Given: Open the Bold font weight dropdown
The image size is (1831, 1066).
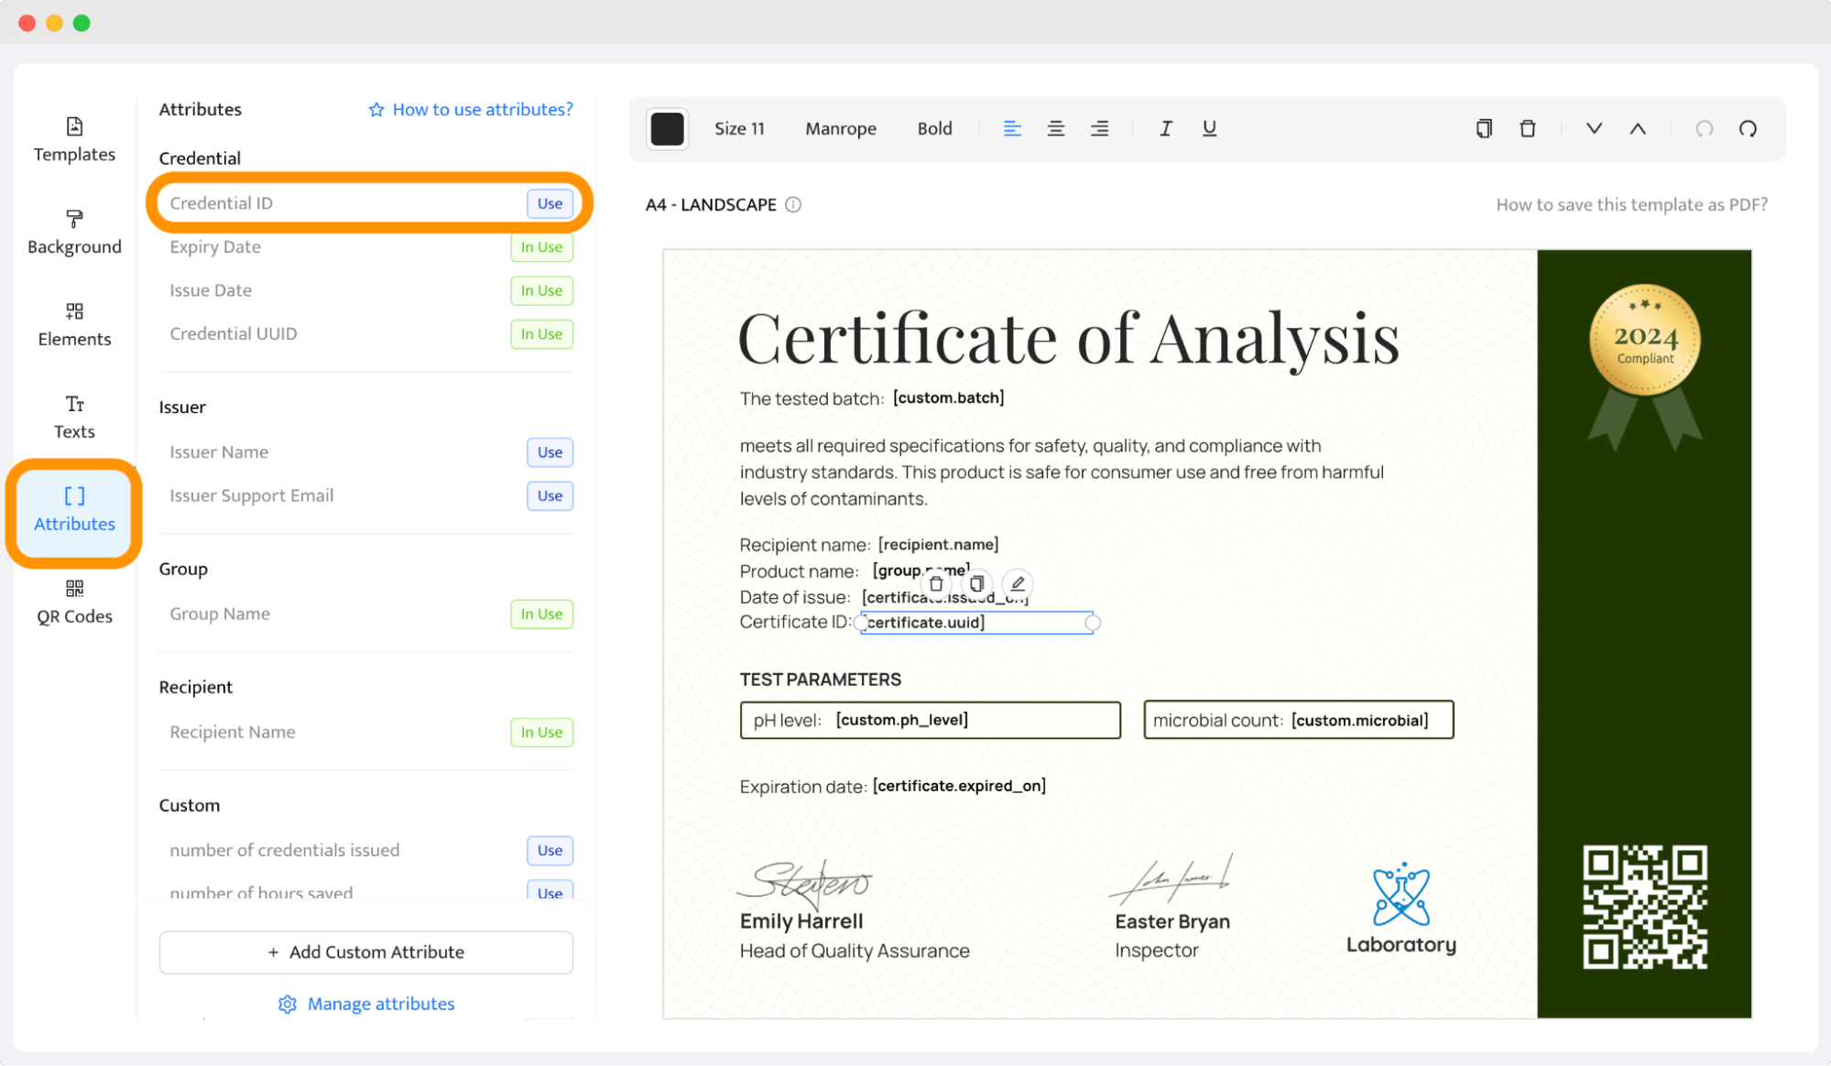Looking at the screenshot, I should click(934, 129).
